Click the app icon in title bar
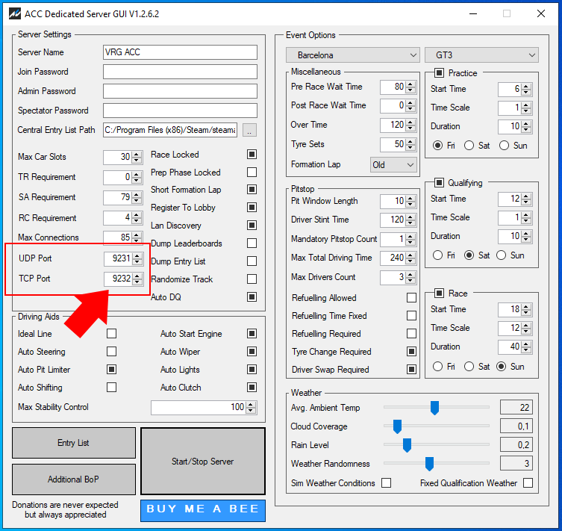Screen dimensions: 562x531 tap(13, 14)
